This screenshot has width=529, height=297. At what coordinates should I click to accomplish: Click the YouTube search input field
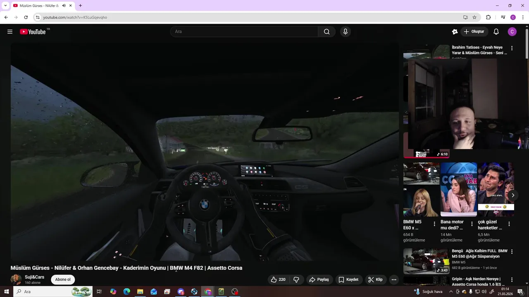click(244, 32)
